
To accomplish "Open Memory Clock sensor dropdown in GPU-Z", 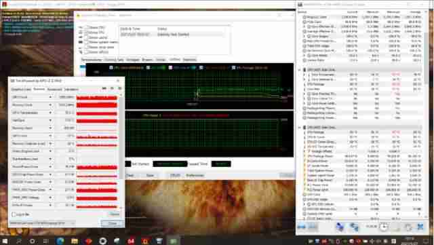I will tap(50, 105).
